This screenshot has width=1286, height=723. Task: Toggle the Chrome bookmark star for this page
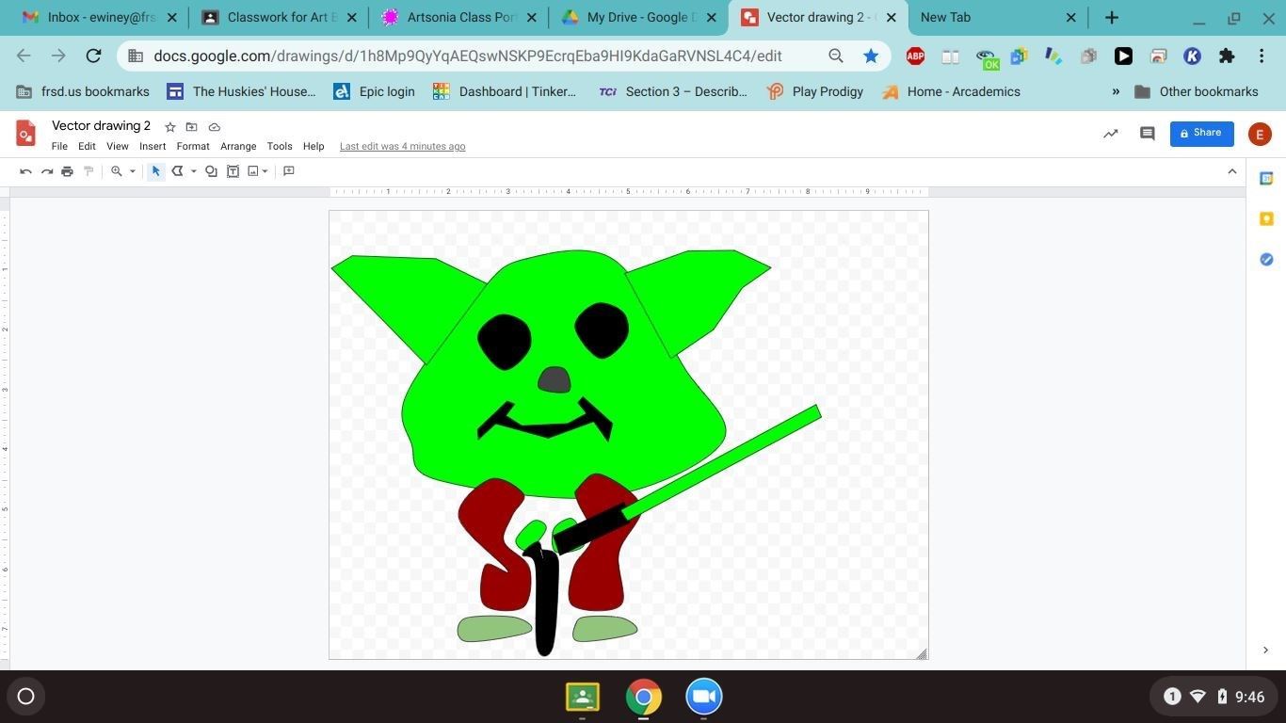[871, 56]
